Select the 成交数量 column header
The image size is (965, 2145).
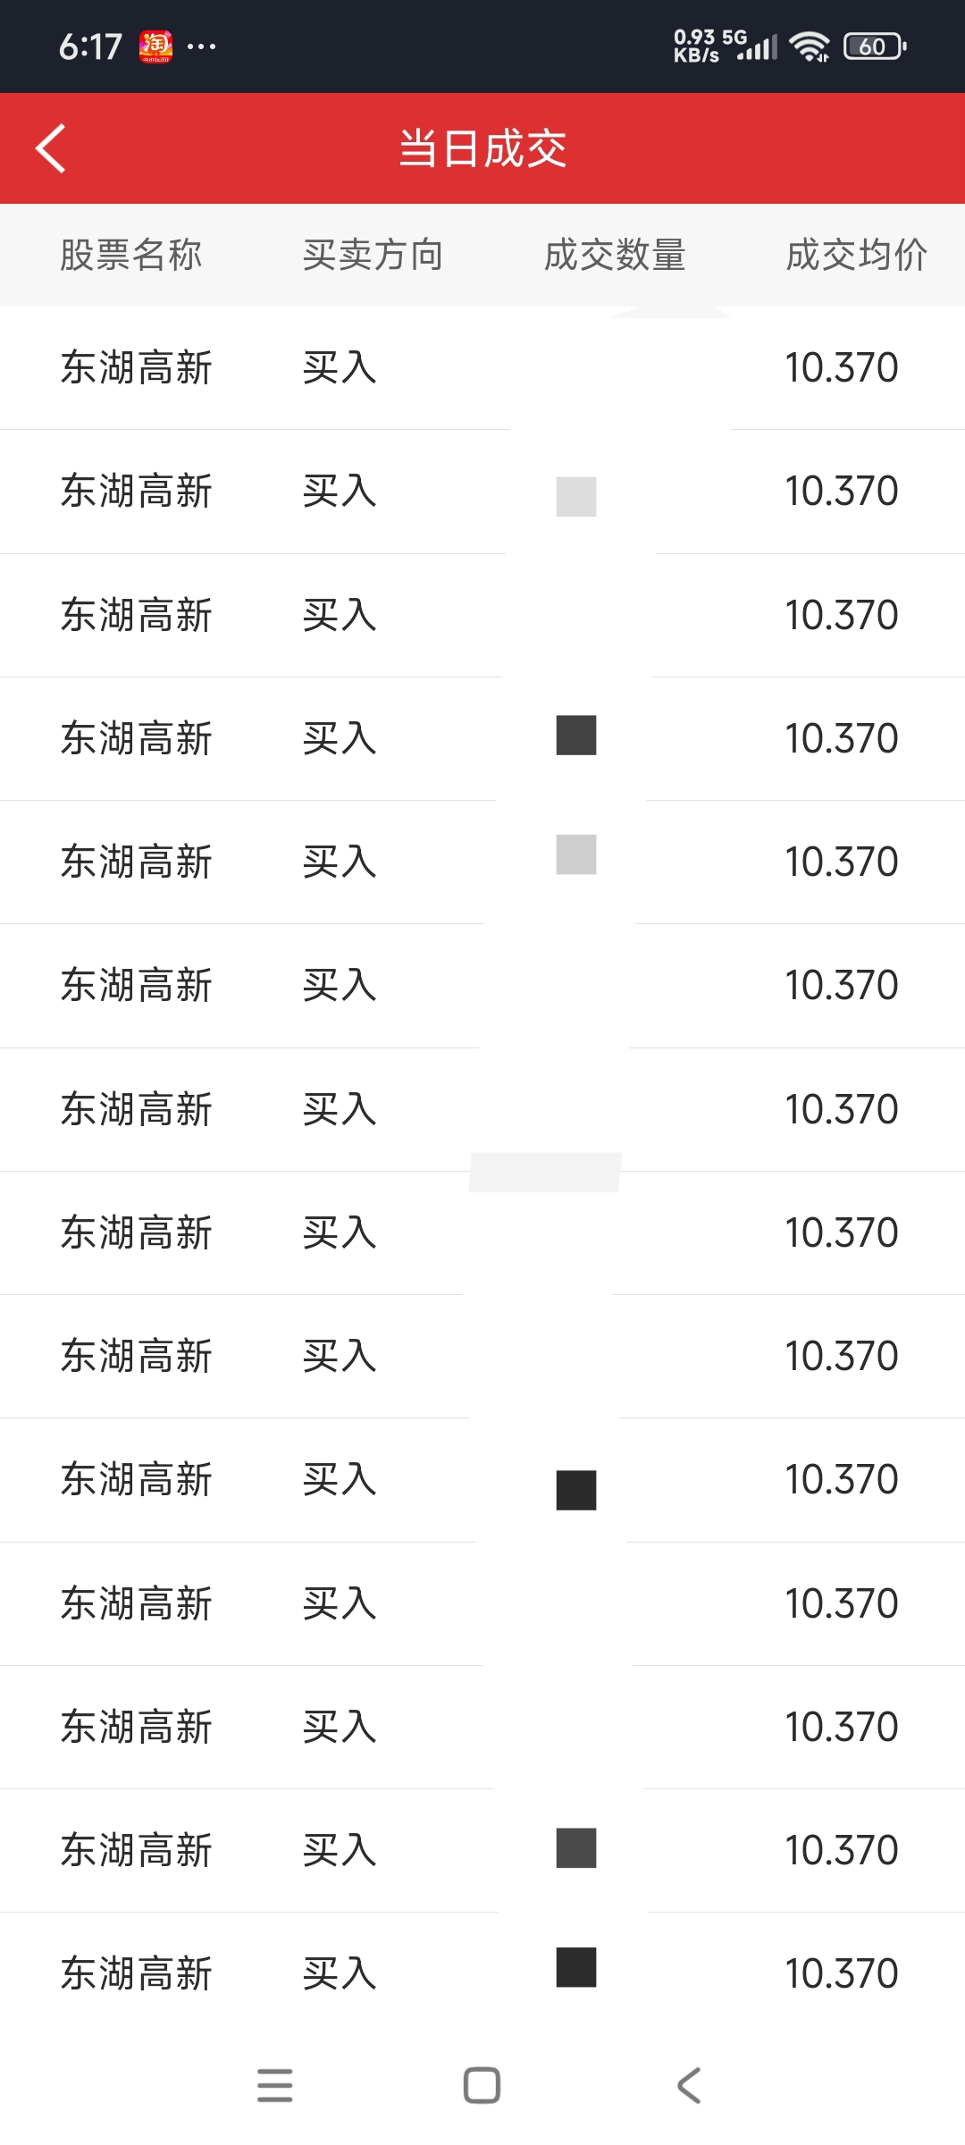pos(615,255)
